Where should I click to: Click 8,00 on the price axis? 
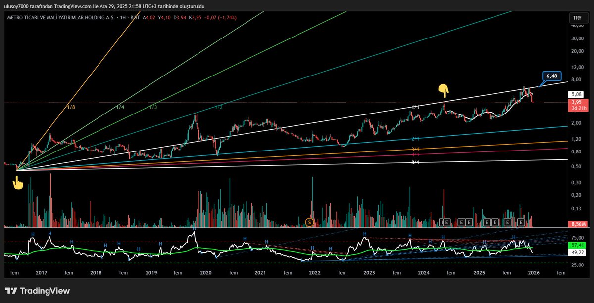tap(577, 80)
